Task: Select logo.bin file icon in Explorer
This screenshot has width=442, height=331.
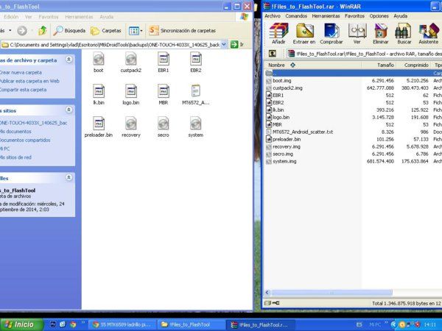Action: tap(131, 95)
